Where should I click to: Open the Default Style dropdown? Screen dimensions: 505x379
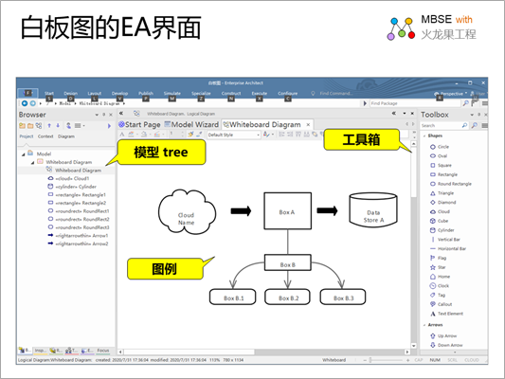point(234,135)
